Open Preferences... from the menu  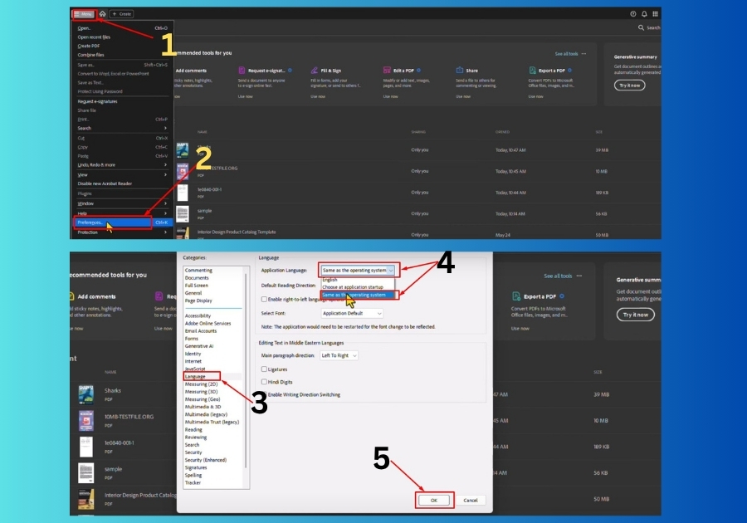pos(123,222)
